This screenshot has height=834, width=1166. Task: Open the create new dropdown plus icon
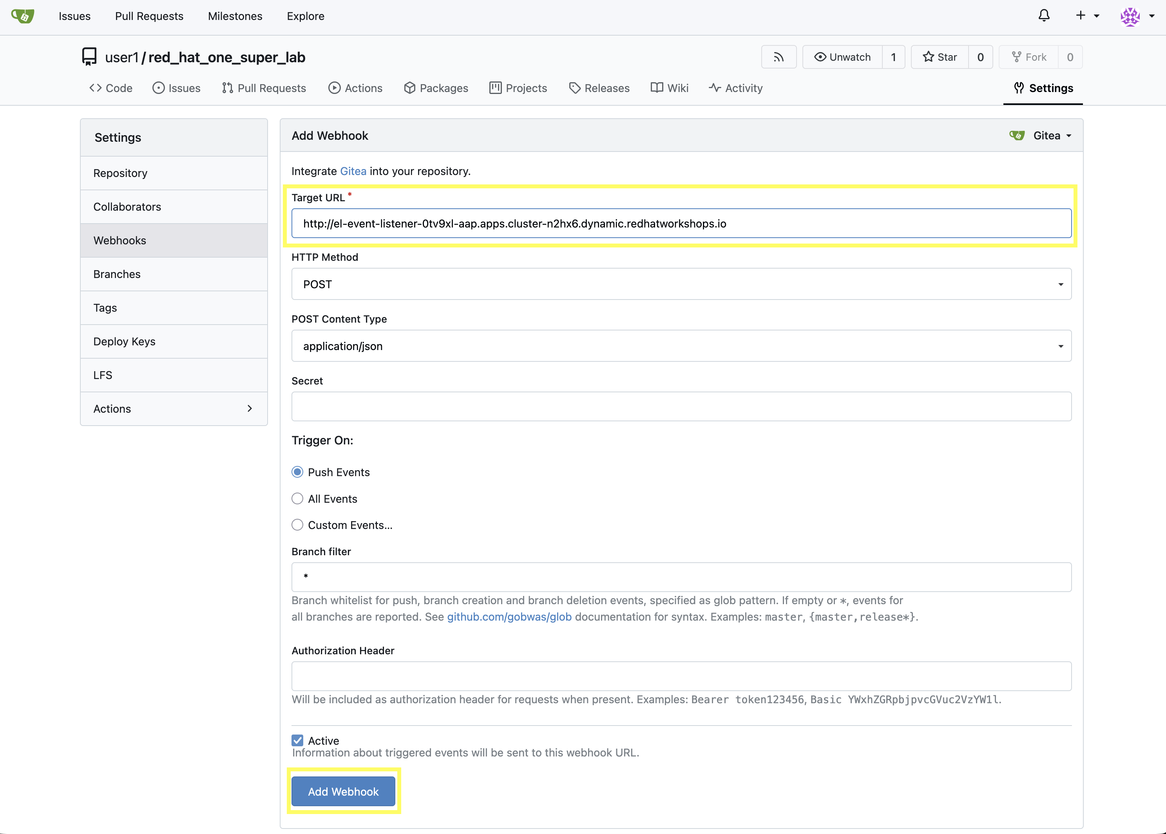pyautogui.click(x=1081, y=16)
